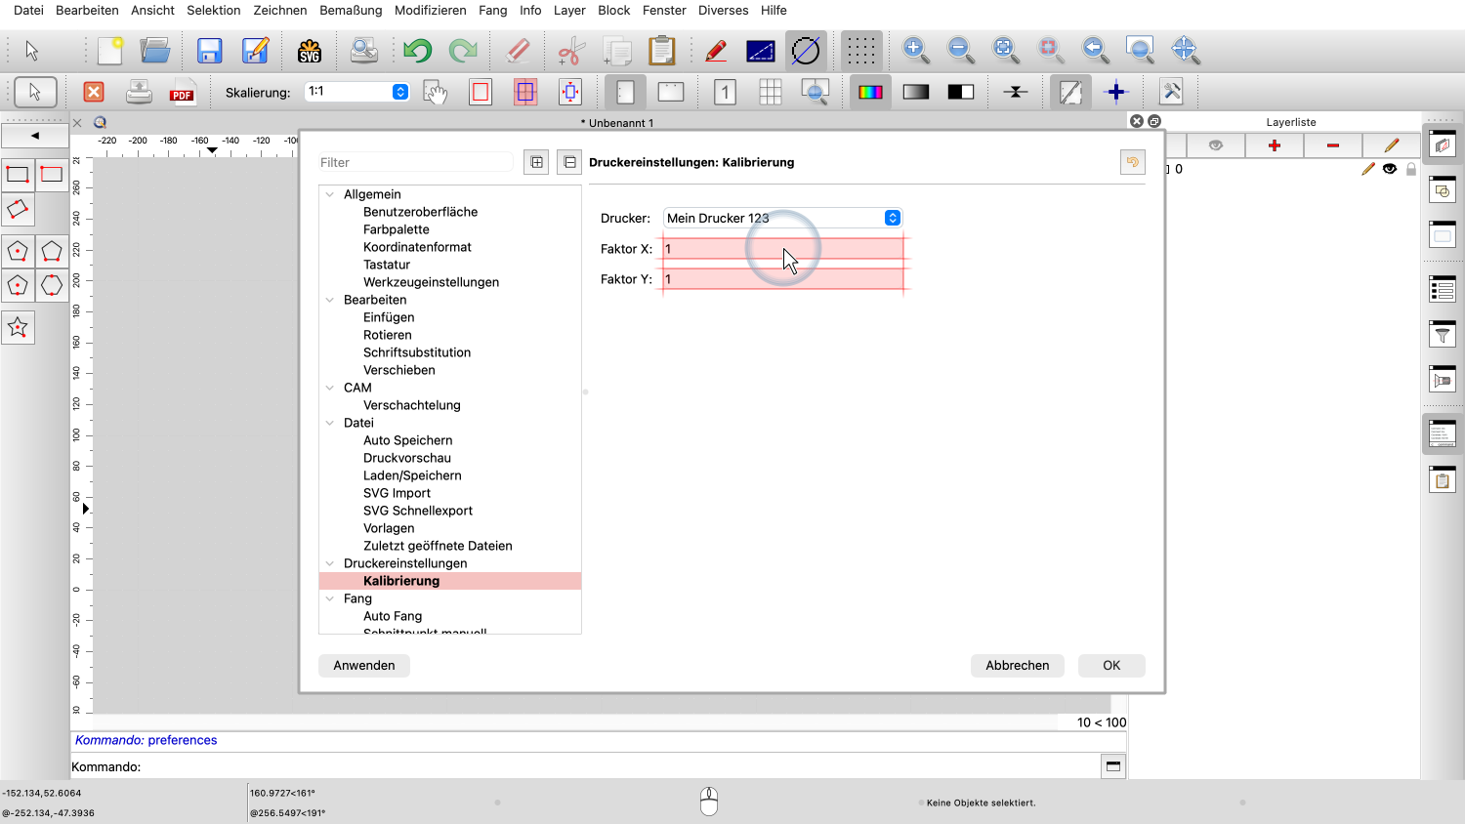Click the Undo arrow icon
Image resolution: width=1465 pixels, height=824 pixels.
417,51
